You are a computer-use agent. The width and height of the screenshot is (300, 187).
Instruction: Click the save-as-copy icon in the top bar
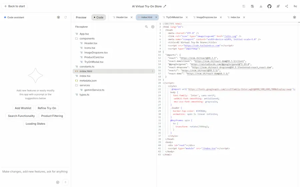click(x=252, y=6)
